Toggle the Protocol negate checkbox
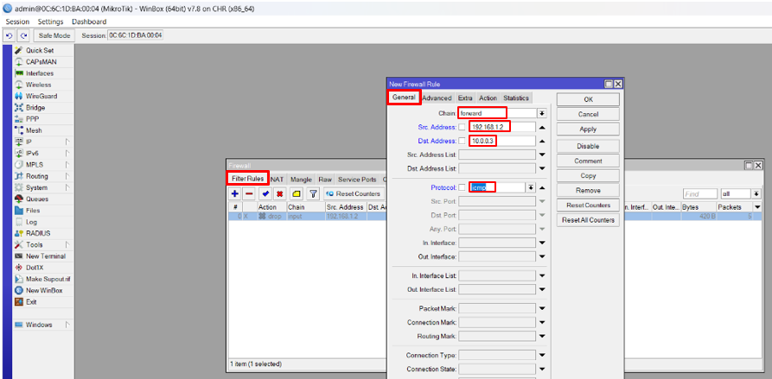 (462, 187)
